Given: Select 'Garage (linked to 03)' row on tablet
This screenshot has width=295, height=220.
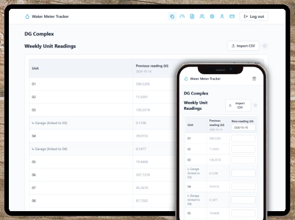Looking at the screenshot, I should pyautogui.click(x=49, y=123).
